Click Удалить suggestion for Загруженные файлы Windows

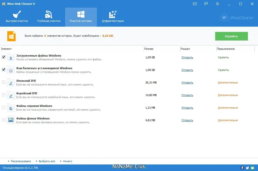click(223, 57)
